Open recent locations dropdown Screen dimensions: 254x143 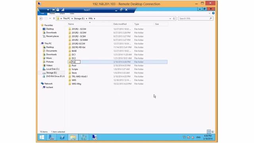pos(50,19)
